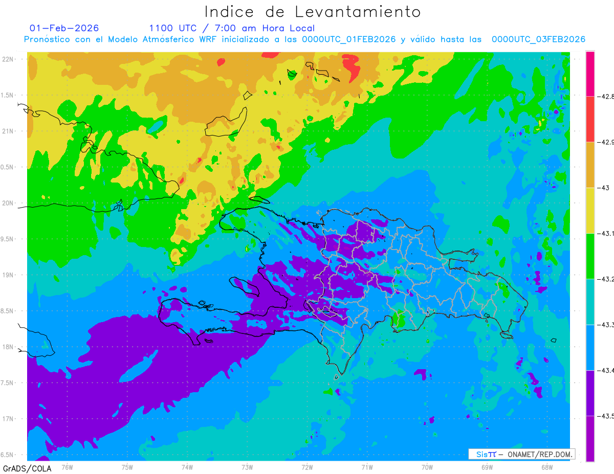
Task: Pick the orange colorbar segment above -43
Action: [590, 165]
